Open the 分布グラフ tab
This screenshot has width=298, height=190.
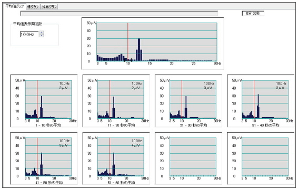[x=49, y=7]
